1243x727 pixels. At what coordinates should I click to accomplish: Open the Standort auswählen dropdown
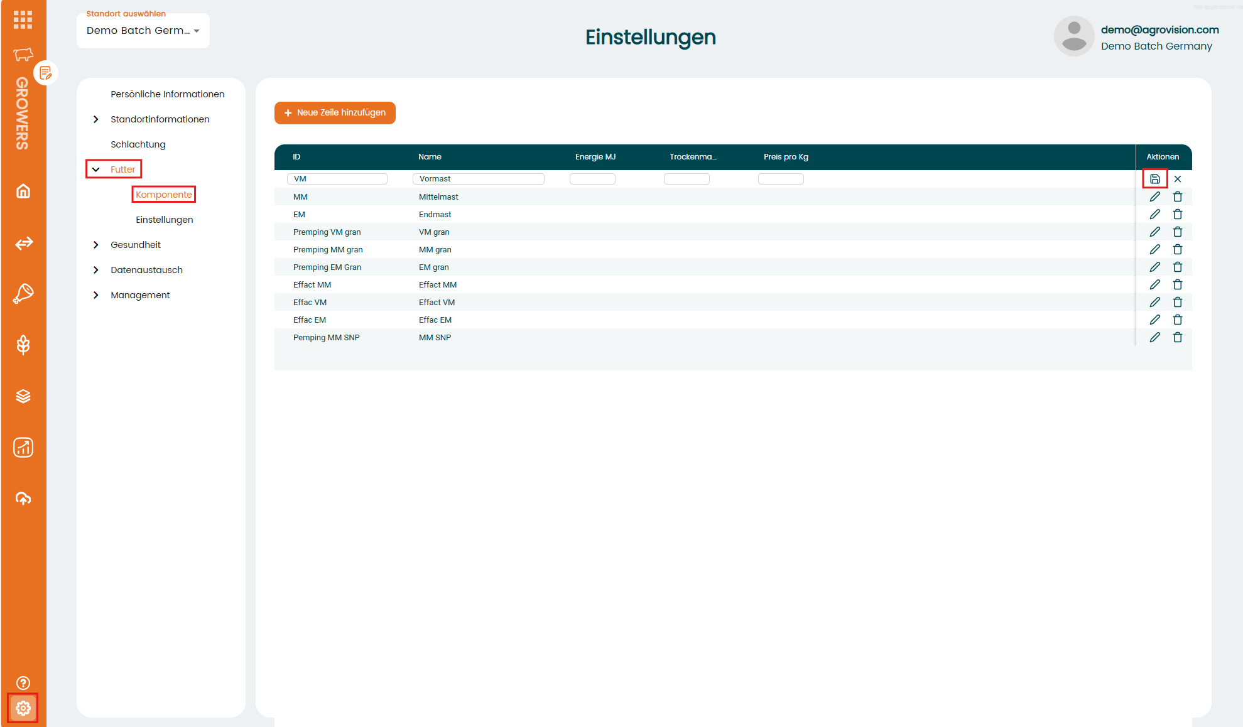click(143, 31)
